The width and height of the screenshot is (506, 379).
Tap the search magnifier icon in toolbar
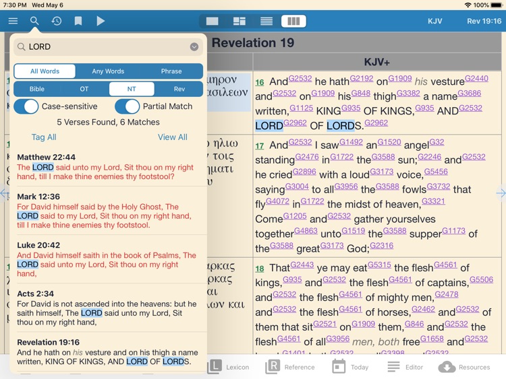tap(34, 22)
